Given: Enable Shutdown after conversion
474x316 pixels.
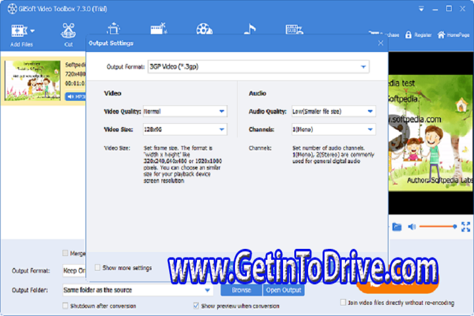Looking at the screenshot, I should point(65,305).
